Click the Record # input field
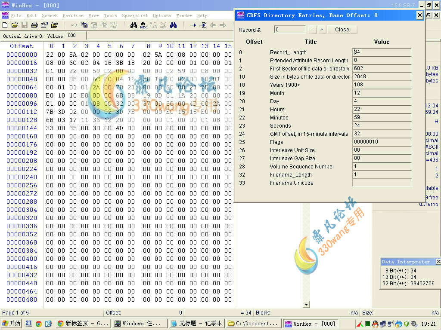This screenshot has height=330, width=441. (290, 30)
